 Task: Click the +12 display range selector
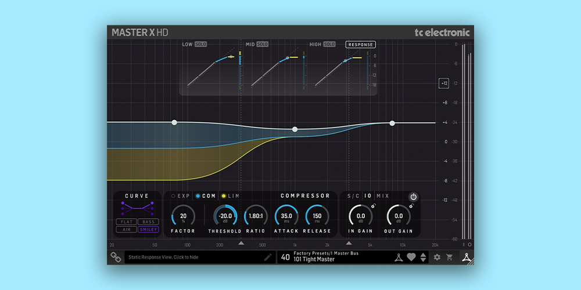tap(444, 84)
